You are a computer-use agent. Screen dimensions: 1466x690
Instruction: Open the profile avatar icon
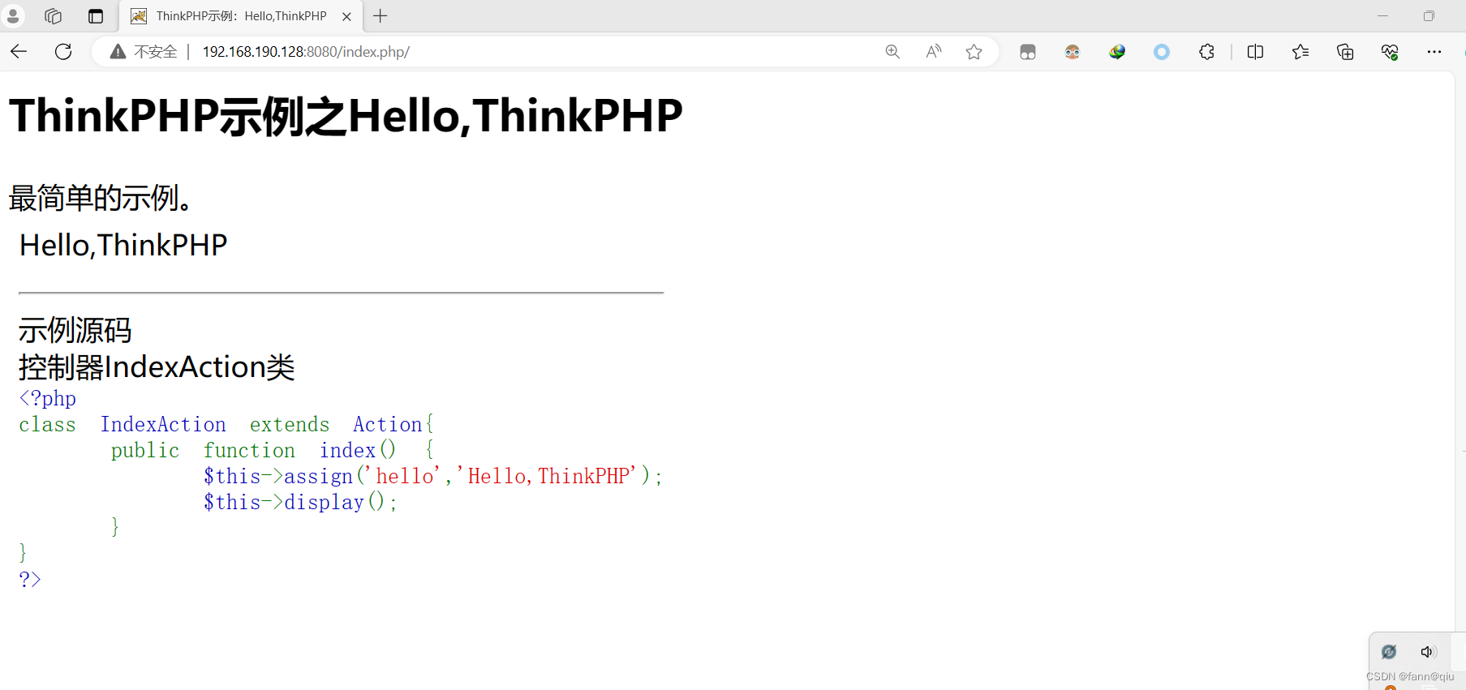pos(13,15)
